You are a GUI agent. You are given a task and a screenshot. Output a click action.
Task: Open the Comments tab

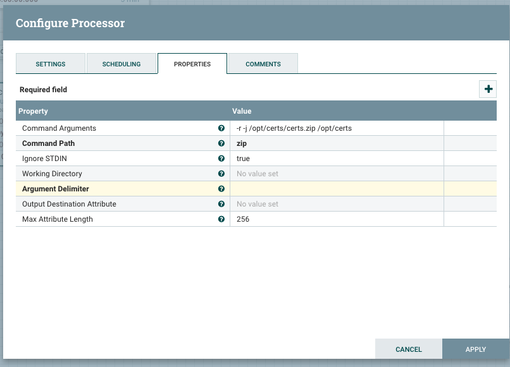[263, 64]
